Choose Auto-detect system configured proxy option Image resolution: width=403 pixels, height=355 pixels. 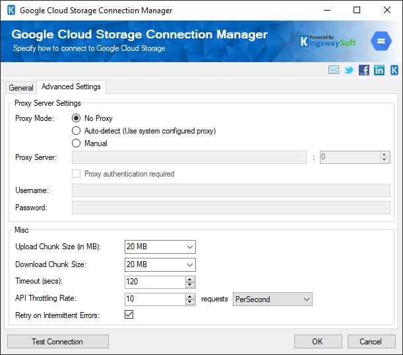click(76, 131)
